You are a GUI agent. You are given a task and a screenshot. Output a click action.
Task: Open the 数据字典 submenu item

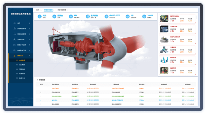click(22, 78)
